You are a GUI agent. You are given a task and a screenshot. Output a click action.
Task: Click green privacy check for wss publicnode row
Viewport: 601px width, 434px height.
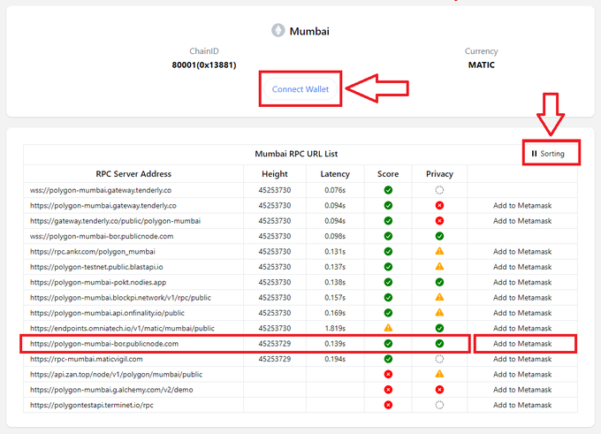(x=439, y=236)
